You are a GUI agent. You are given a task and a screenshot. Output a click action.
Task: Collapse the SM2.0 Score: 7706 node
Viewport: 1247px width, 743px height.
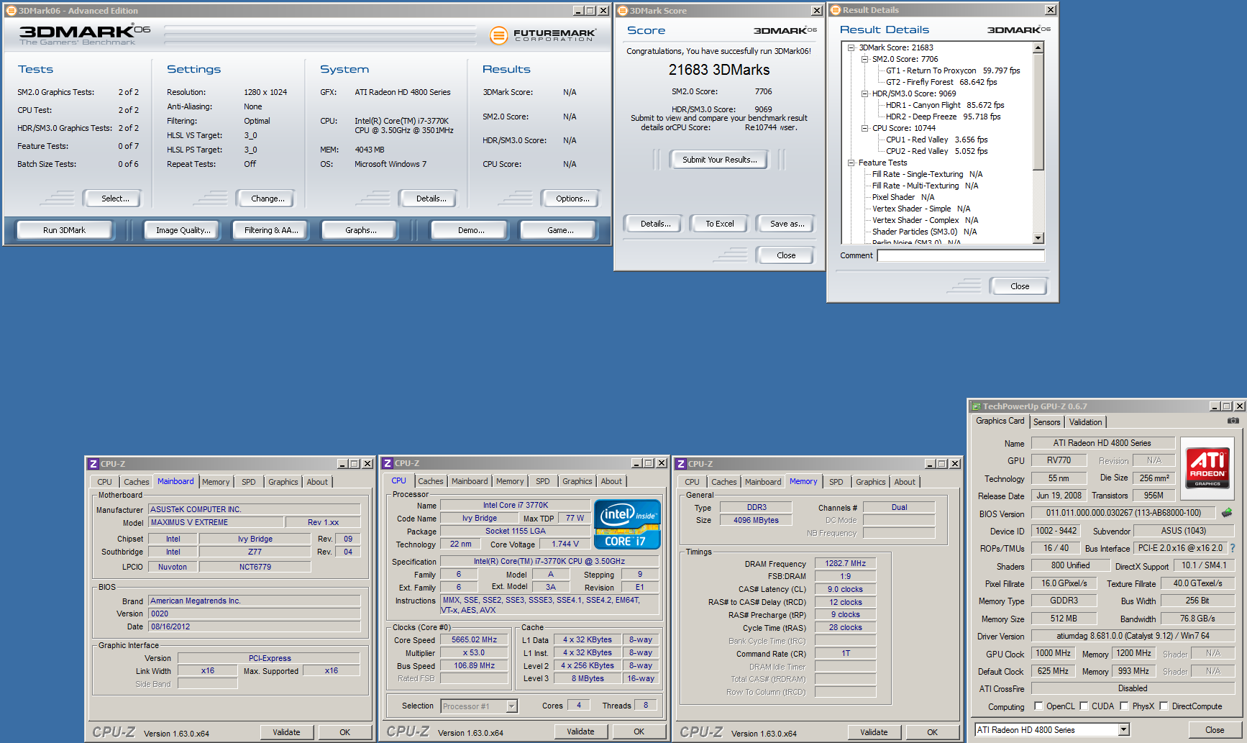coord(865,59)
